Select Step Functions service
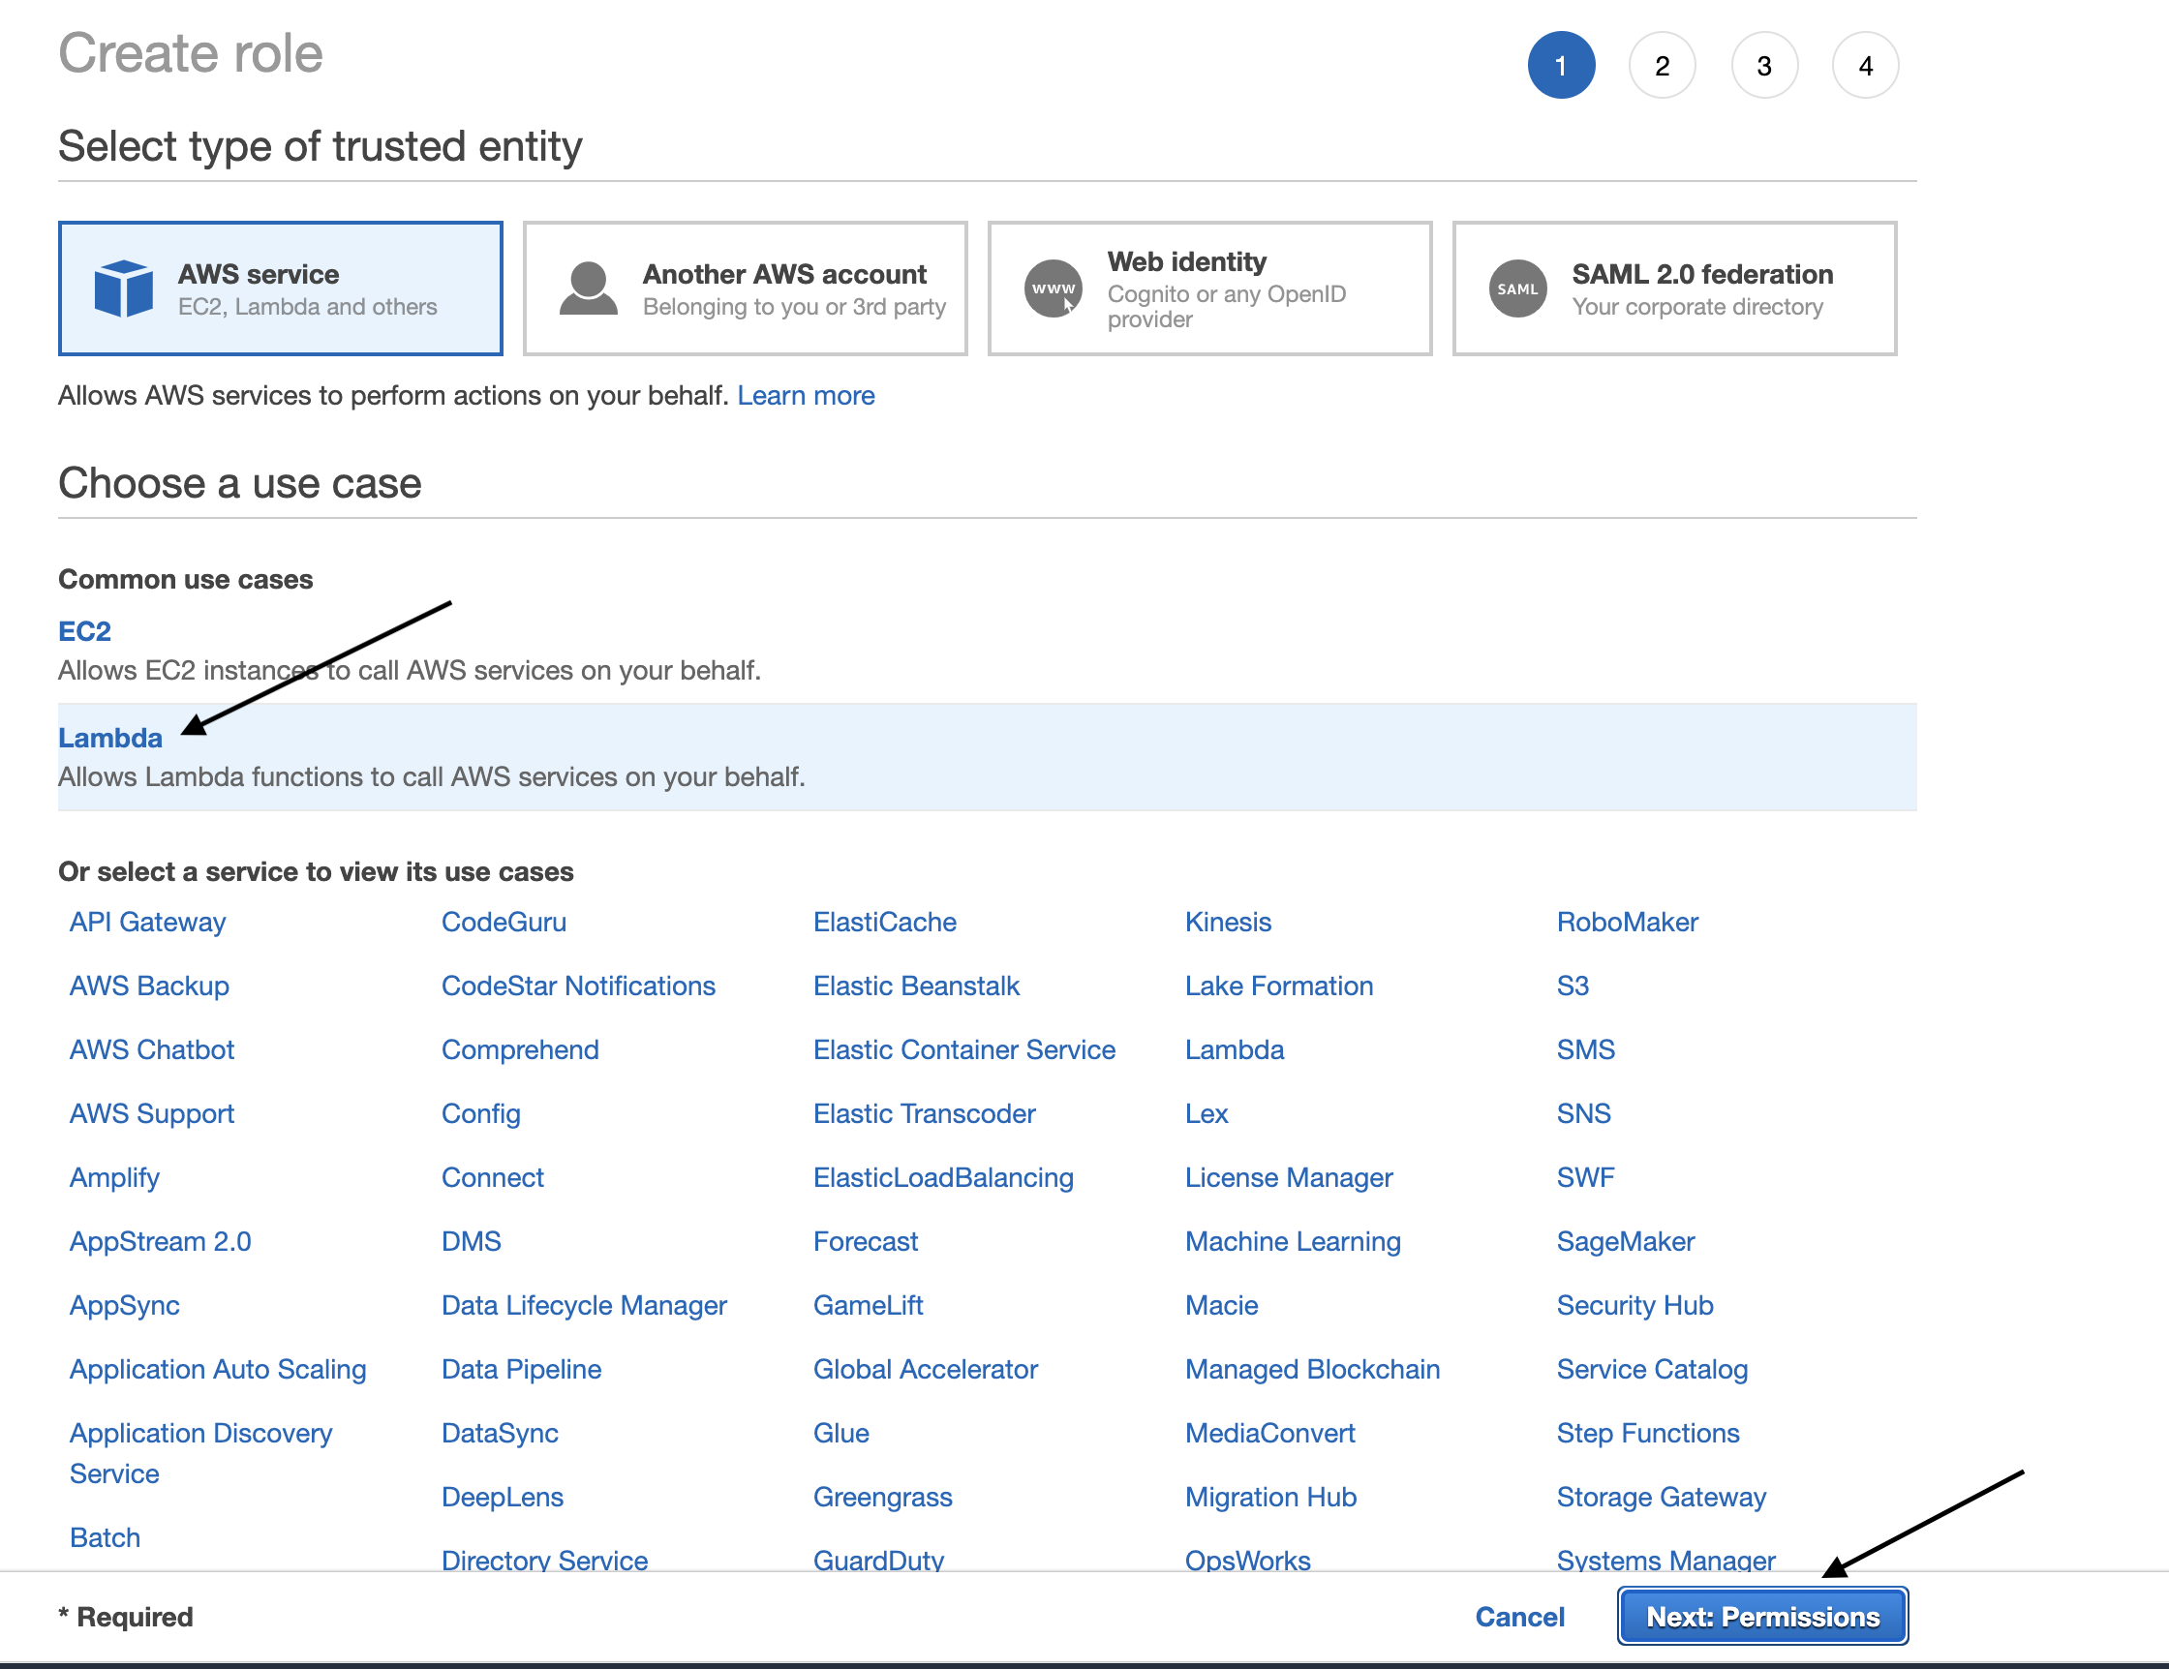This screenshot has height=1669, width=2169. pos(1648,1433)
